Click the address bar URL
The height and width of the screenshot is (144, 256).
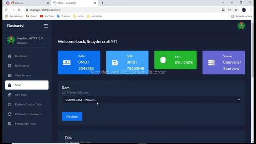pos(45,10)
